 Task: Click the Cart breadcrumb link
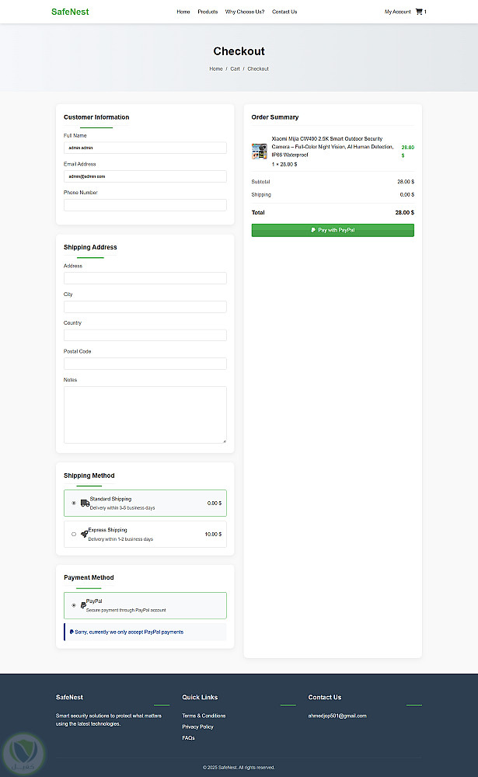coord(235,69)
